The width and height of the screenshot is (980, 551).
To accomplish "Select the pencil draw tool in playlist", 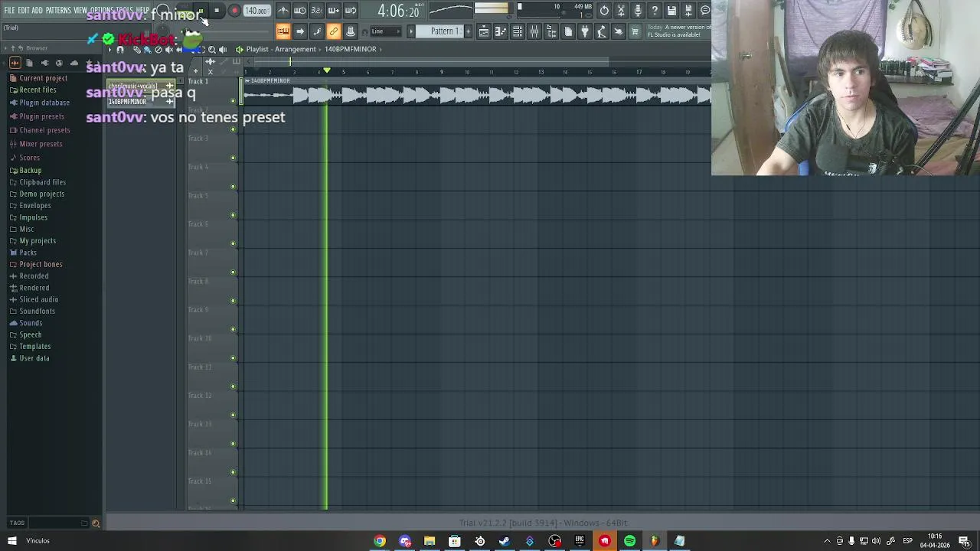I will pos(137,50).
